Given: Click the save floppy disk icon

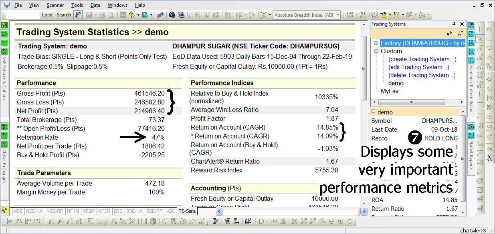Looking at the screenshot, I should tap(89, 15).
